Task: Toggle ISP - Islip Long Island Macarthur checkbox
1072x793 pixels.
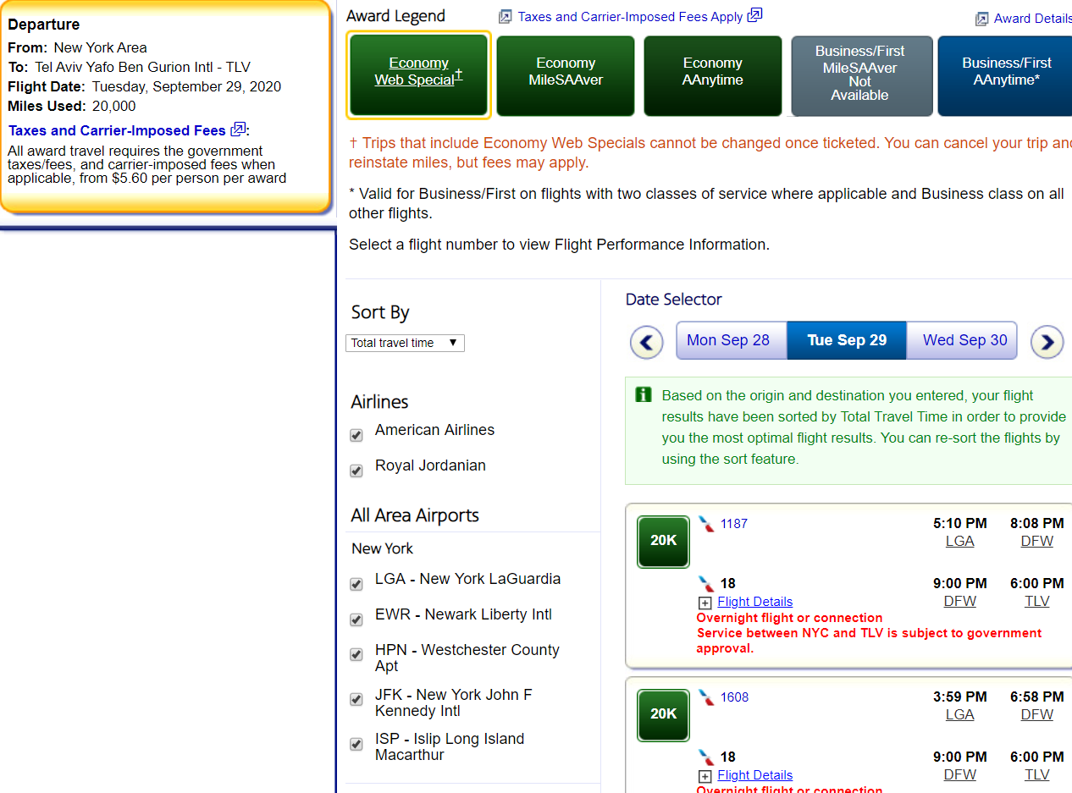Action: click(356, 744)
